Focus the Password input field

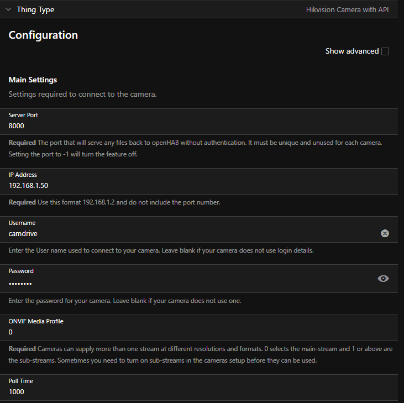pyautogui.click(x=166, y=283)
